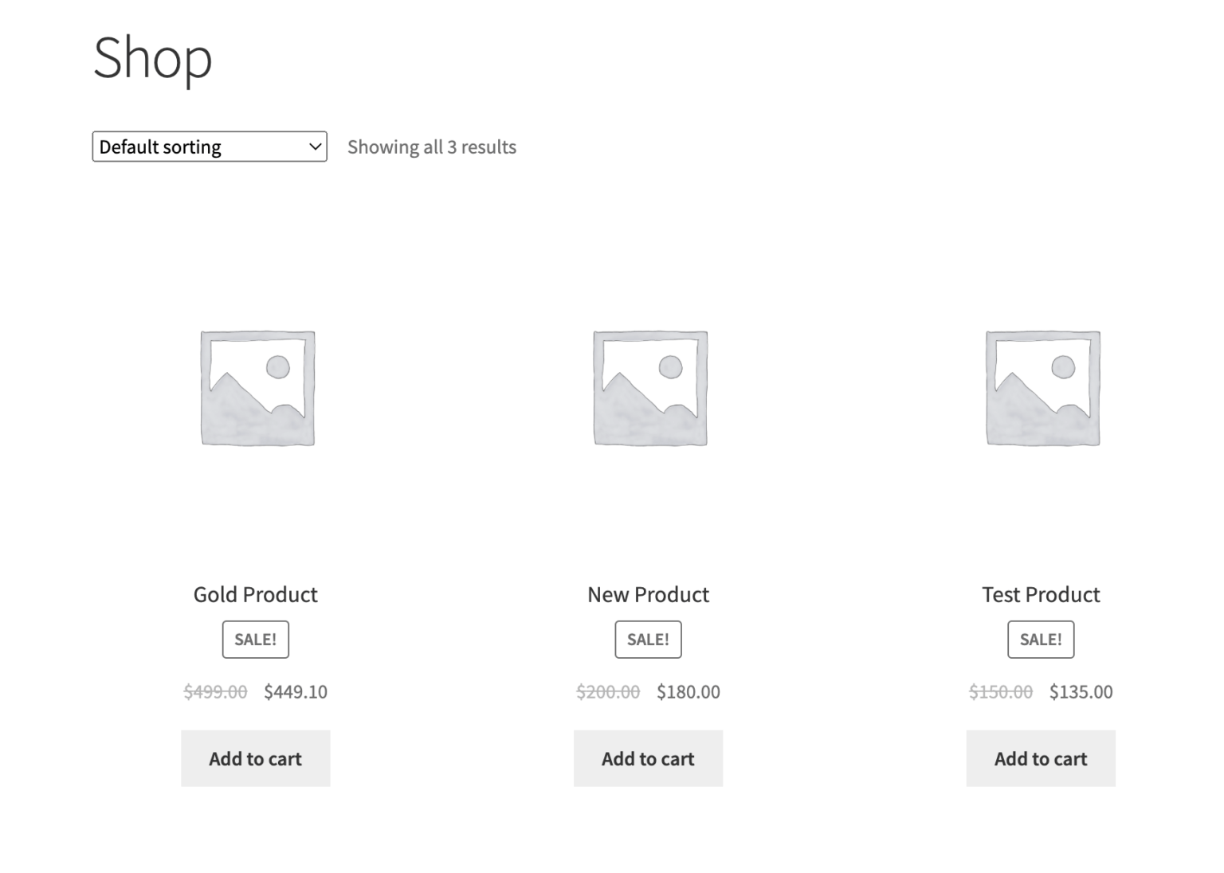The height and width of the screenshot is (873, 1224).
Task: Click the crossed-out $200.00 price
Action: click(608, 691)
